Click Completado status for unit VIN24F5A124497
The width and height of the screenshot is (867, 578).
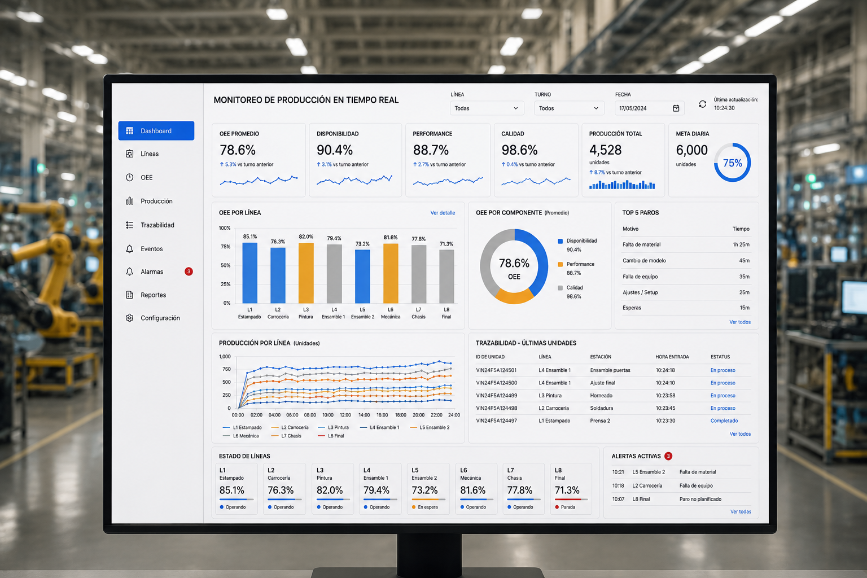tap(724, 421)
